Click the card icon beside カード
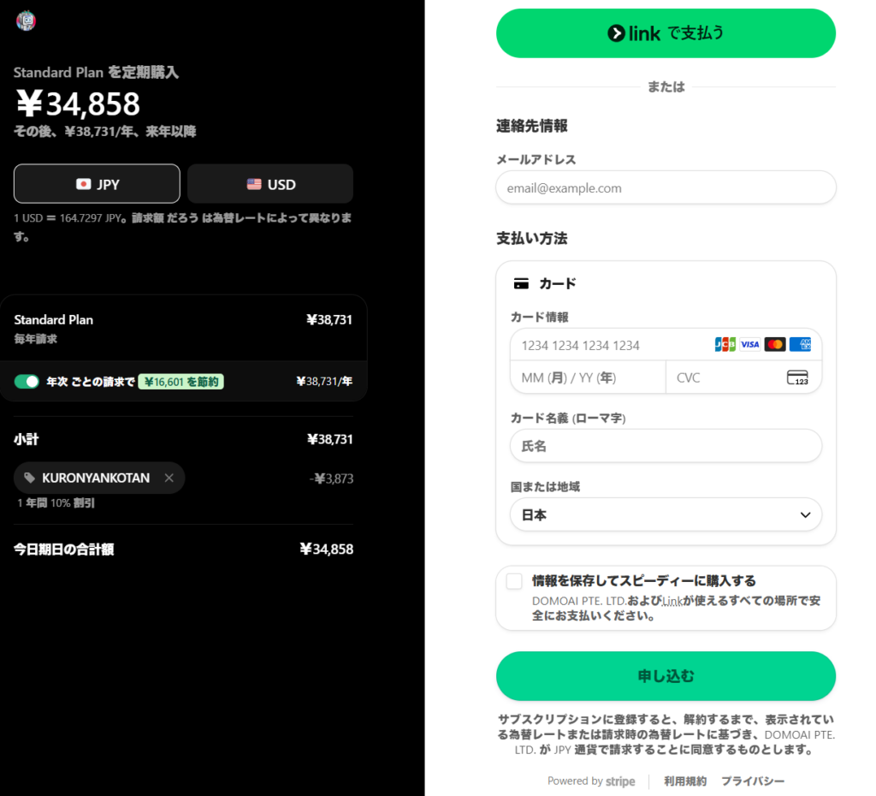This screenshot has width=876, height=796. (521, 283)
